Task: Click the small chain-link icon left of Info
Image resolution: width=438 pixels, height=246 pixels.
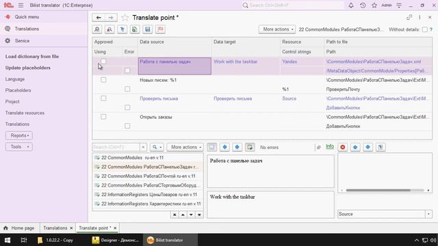Action: click(319, 148)
